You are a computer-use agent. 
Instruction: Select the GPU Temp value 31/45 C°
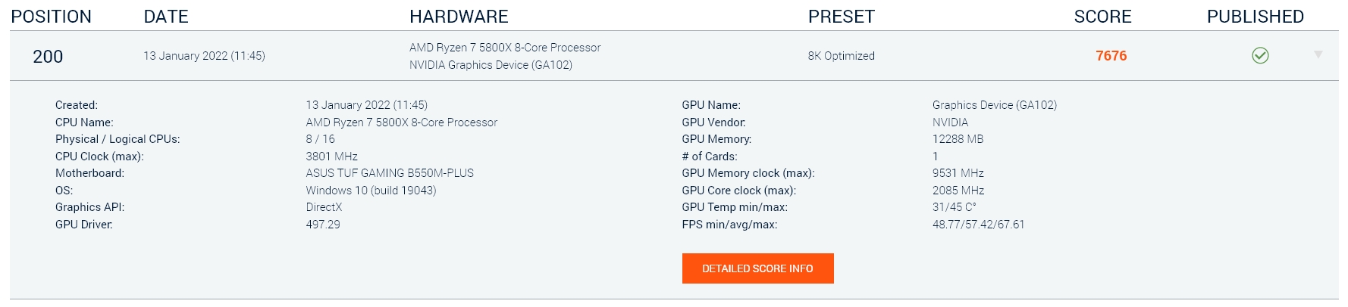click(x=954, y=207)
